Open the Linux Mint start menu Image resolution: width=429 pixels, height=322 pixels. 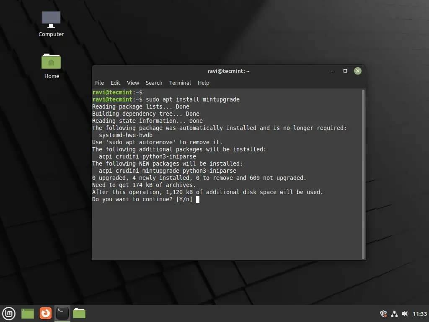coord(9,313)
